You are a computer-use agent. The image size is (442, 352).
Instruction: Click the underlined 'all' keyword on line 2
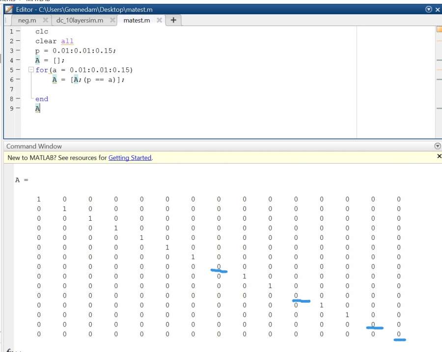click(67, 41)
